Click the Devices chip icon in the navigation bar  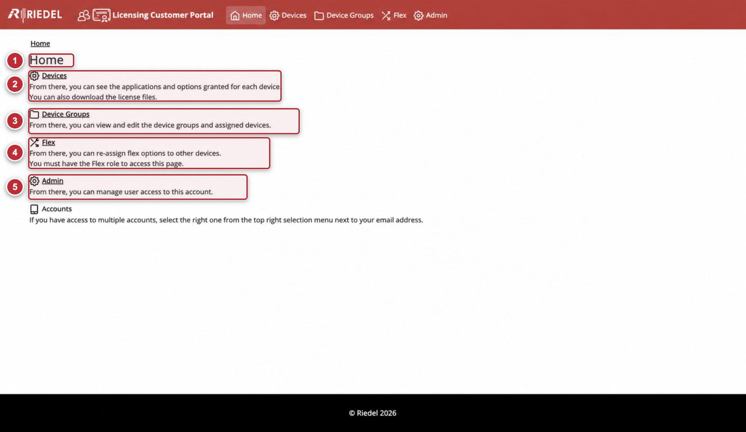(x=274, y=15)
